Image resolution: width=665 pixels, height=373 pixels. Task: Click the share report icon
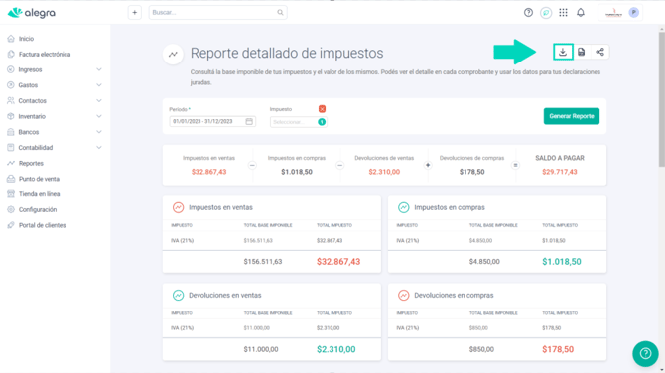click(599, 52)
